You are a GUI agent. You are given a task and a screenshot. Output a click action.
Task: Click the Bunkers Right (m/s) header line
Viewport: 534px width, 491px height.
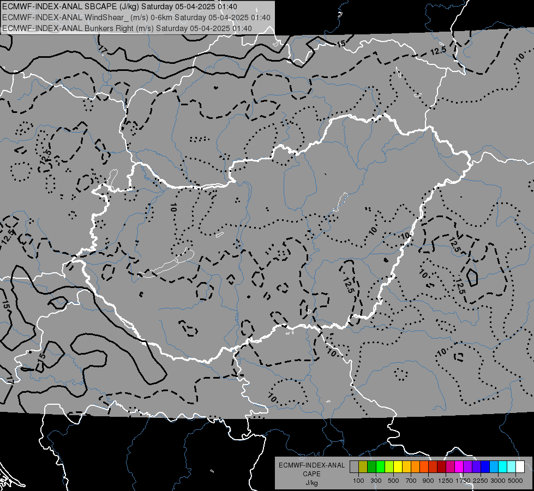coord(127,28)
